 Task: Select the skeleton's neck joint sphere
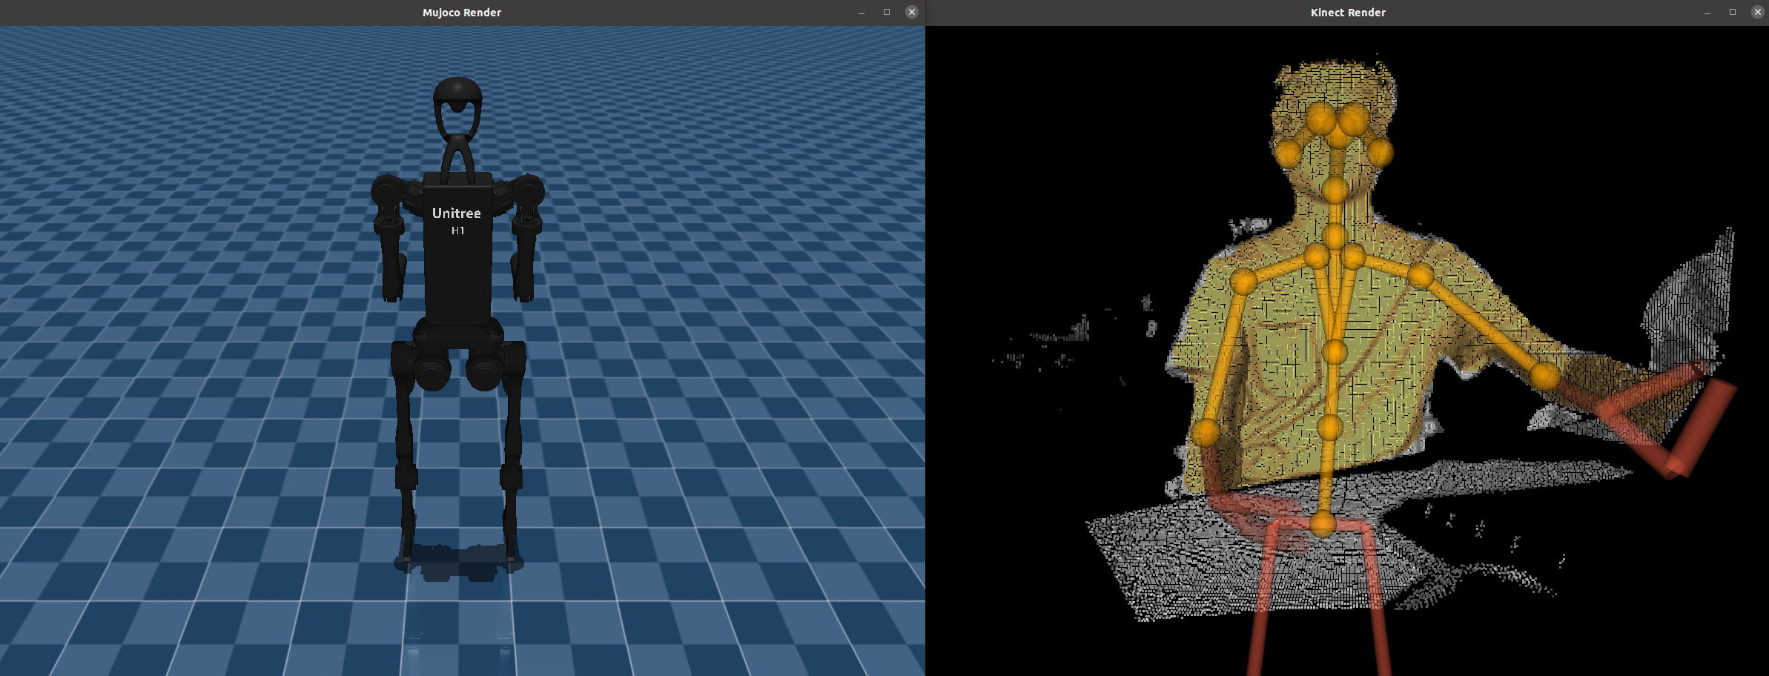[x=1335, y=237]
